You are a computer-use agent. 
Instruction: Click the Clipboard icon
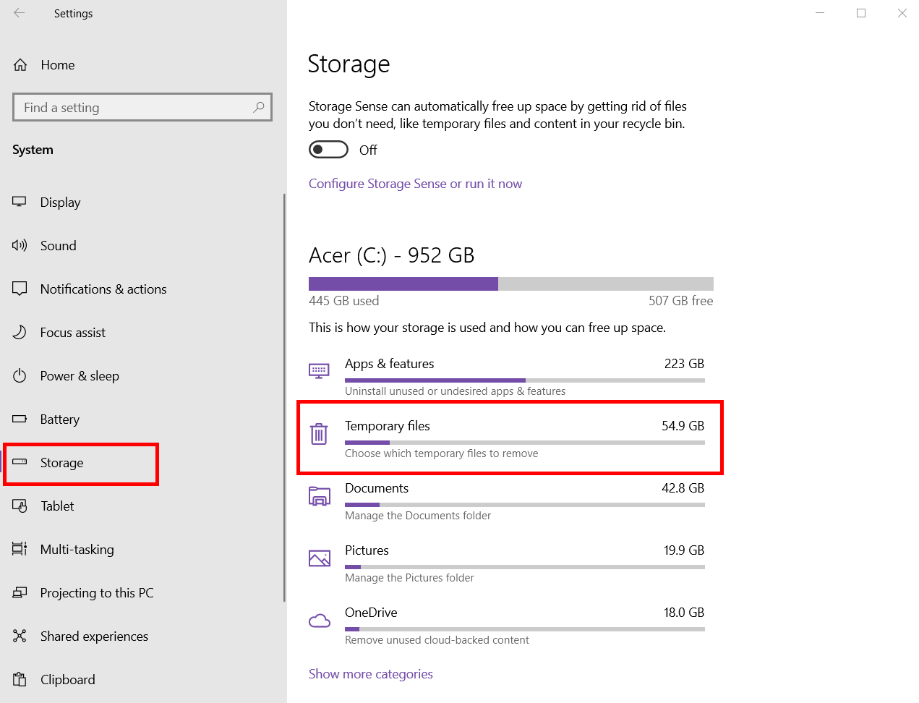point(20,679)
